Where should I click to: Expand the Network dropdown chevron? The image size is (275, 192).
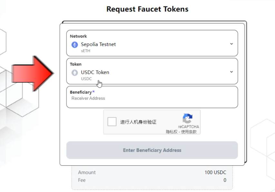[x=231, y=44]
